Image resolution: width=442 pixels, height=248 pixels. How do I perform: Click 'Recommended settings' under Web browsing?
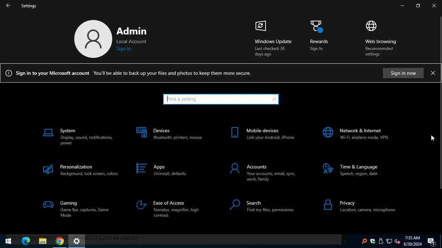(x=379, y=51)
